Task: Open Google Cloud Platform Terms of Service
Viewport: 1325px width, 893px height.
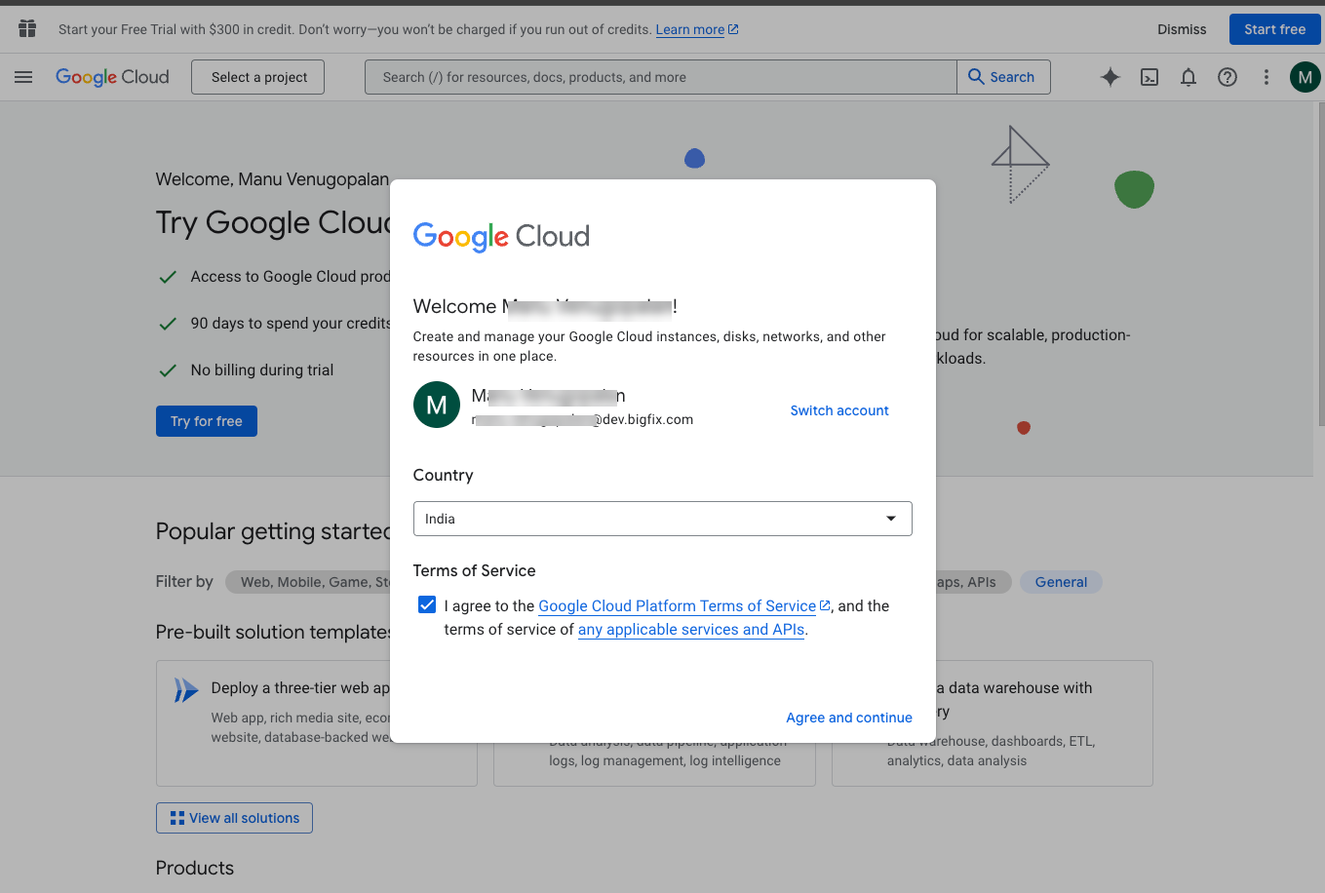Action: tap(677, 606)
